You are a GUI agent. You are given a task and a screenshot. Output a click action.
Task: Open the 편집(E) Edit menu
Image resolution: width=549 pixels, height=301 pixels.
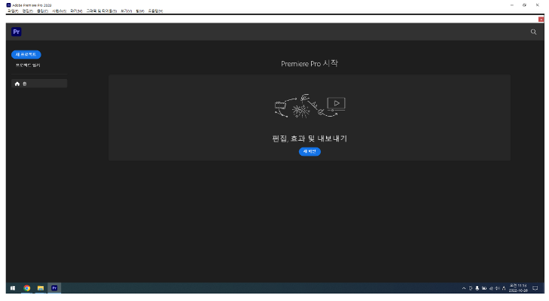pos(28,11)
